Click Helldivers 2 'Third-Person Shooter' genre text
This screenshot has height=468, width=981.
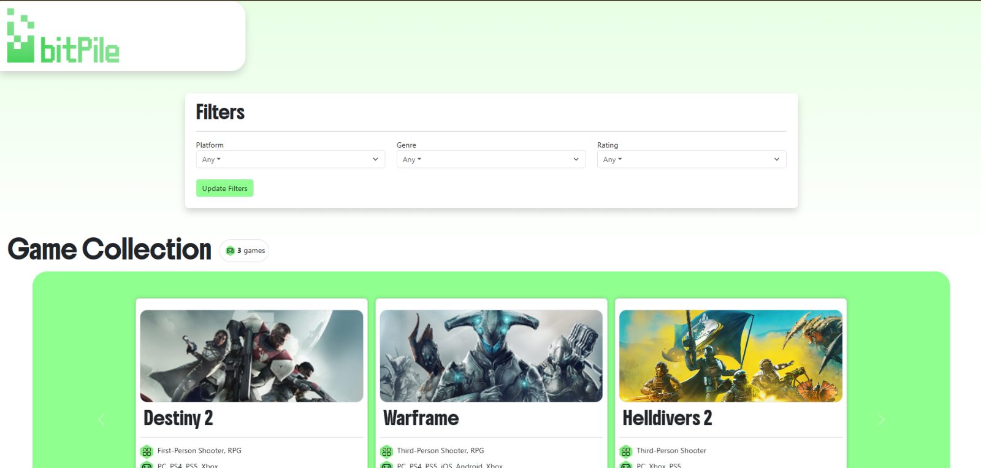tap(671, 451)
